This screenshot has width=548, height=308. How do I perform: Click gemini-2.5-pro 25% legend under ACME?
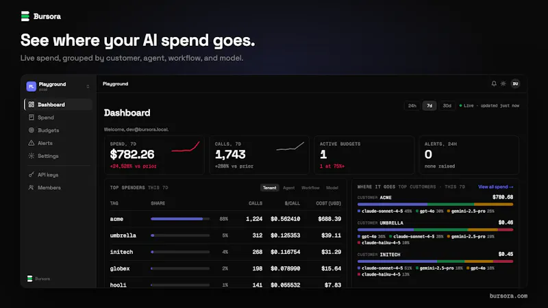point(471,211)
